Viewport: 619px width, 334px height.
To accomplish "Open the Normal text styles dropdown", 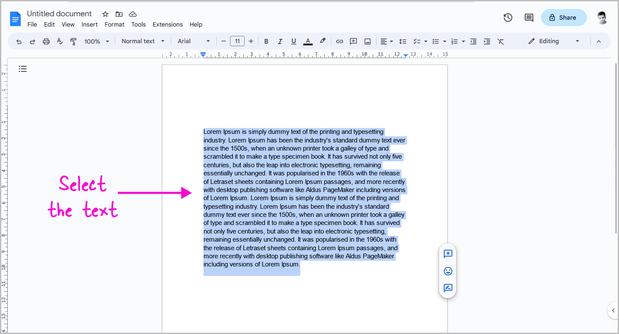I will [x=142, y=41].
